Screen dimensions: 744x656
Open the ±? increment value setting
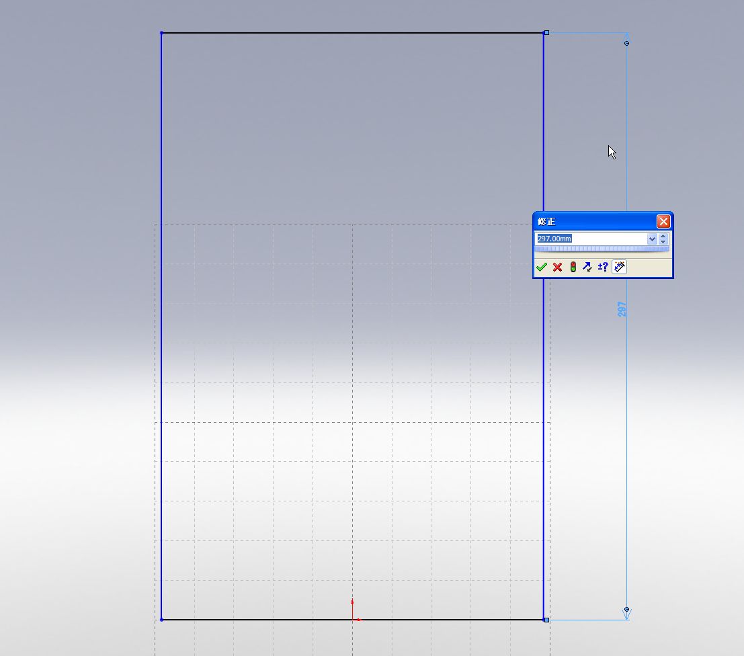603,267
